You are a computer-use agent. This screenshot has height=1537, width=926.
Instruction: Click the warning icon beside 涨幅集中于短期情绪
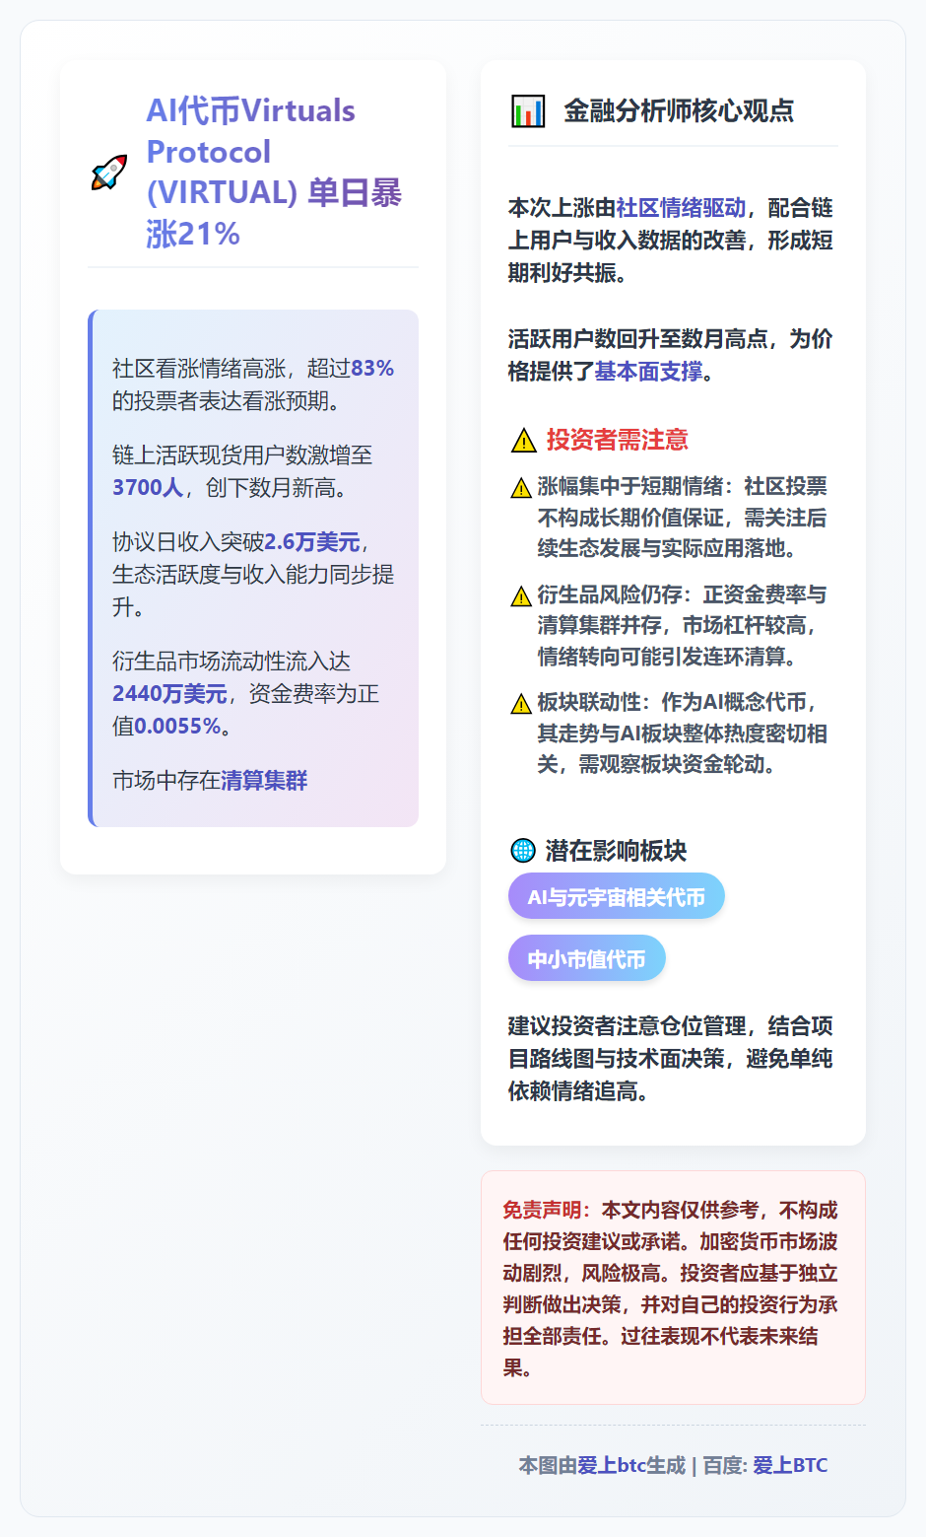[x=521, y=488]
